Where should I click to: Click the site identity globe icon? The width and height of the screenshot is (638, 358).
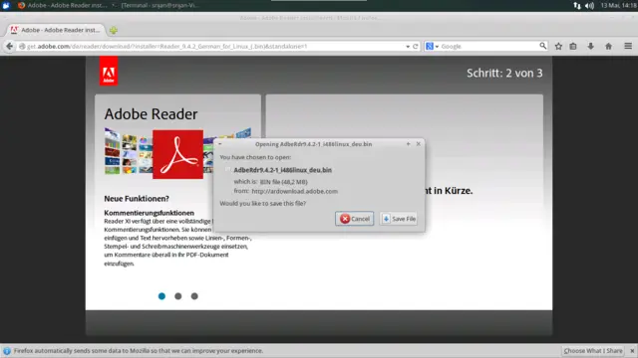tap(22, 47)
